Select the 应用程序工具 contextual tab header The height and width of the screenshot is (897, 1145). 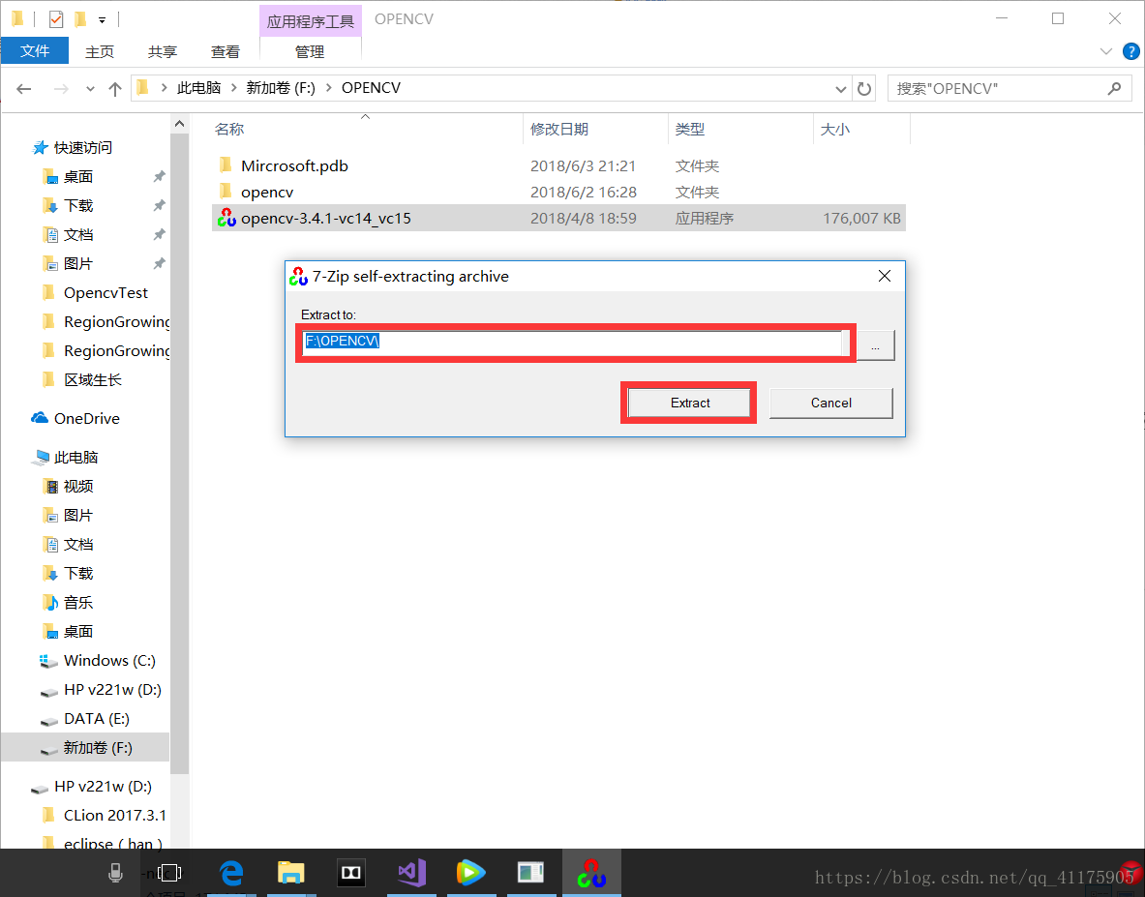click(x=311, y=21)
